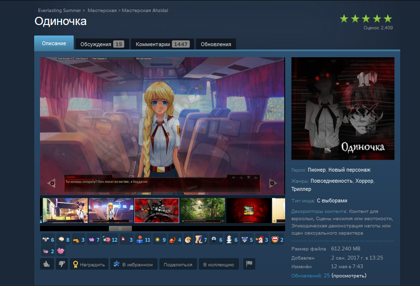
Task: Click the blue wolf face award with count 5
Action: click(247, 239)
